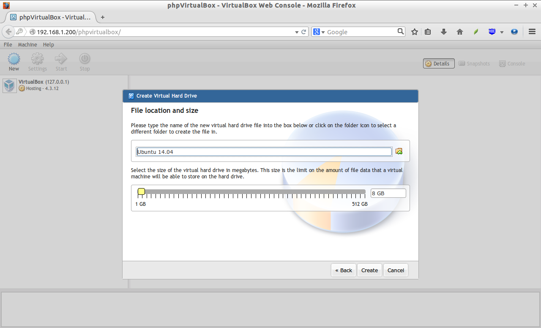This screenshot has height=328, width=541.
Task: Open the bookmarks list icon
Action: coord(428,32)
